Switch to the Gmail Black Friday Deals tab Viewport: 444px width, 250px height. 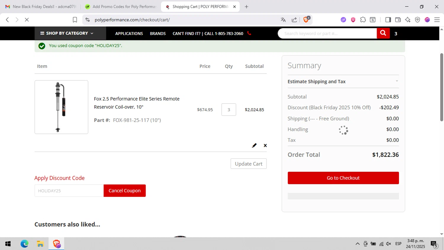pos(41,7)
